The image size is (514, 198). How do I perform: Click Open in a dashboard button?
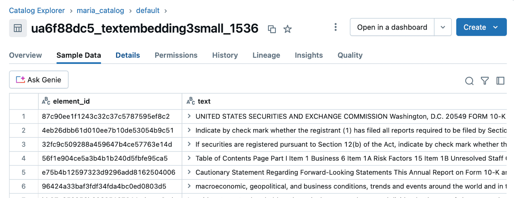392,27
